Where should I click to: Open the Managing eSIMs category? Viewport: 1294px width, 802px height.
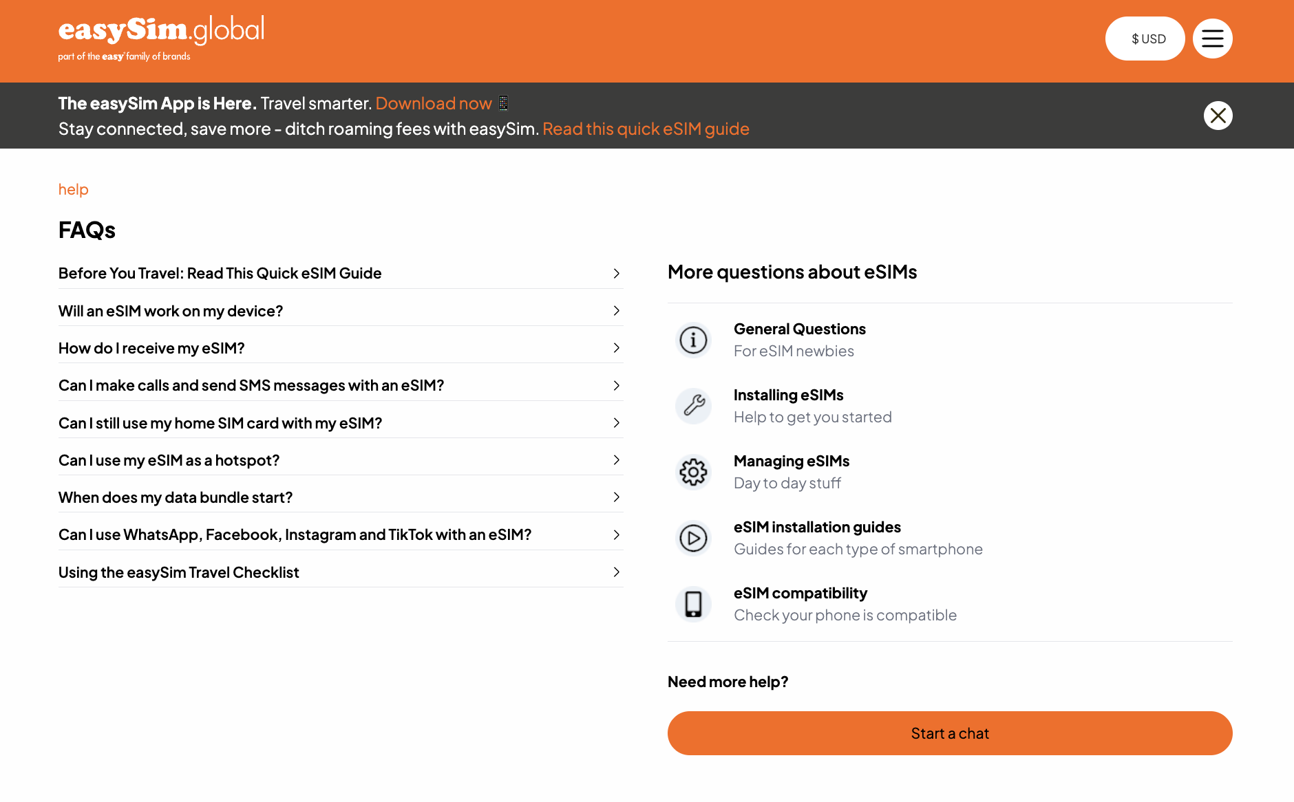pos(792,461)
